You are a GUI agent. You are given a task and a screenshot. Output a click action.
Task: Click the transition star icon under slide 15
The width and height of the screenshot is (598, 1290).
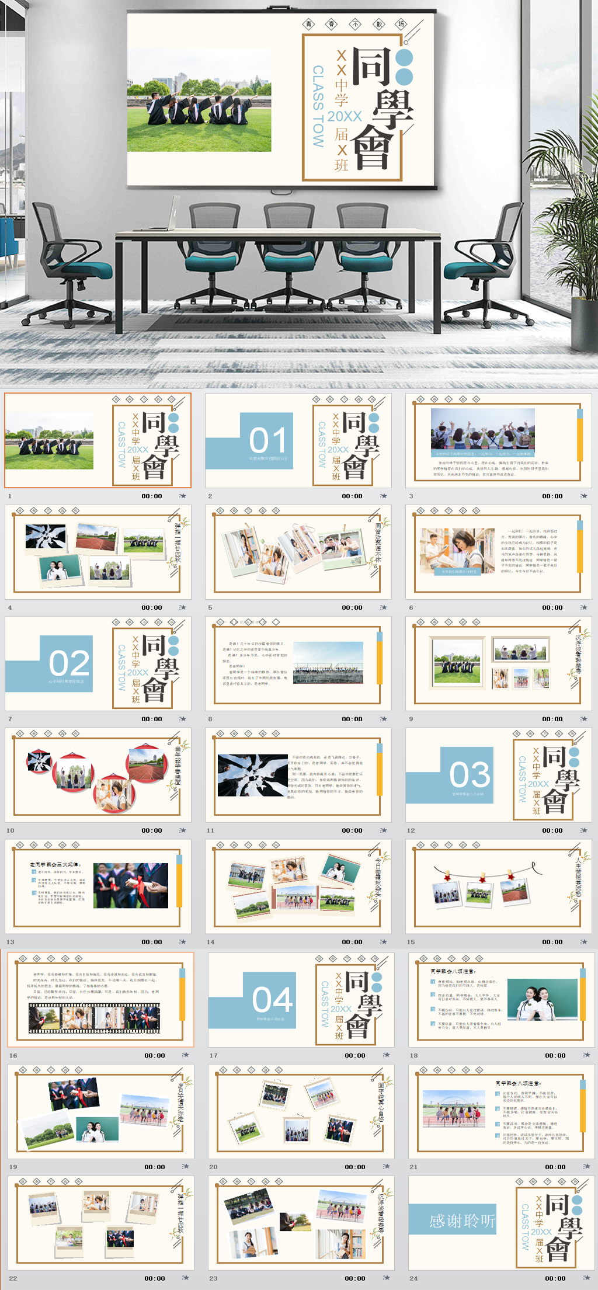tap(583, 942)
